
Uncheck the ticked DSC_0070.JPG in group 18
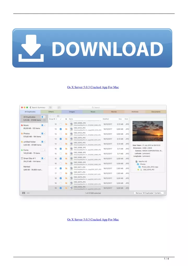pyautogui.click(x=61, y=178)
